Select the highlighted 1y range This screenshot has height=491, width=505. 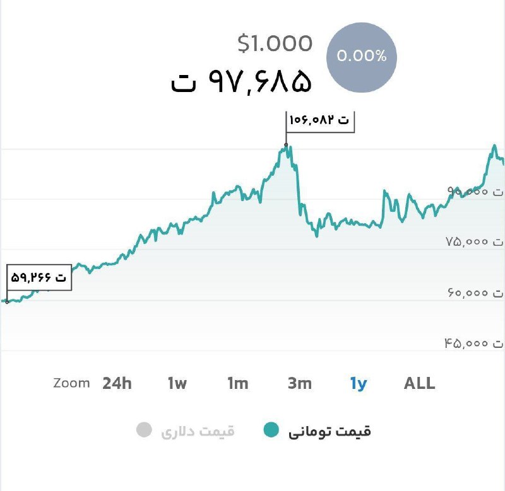359,383
